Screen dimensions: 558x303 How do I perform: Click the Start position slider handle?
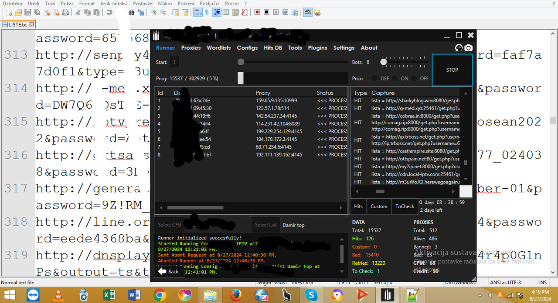[241, 62]
